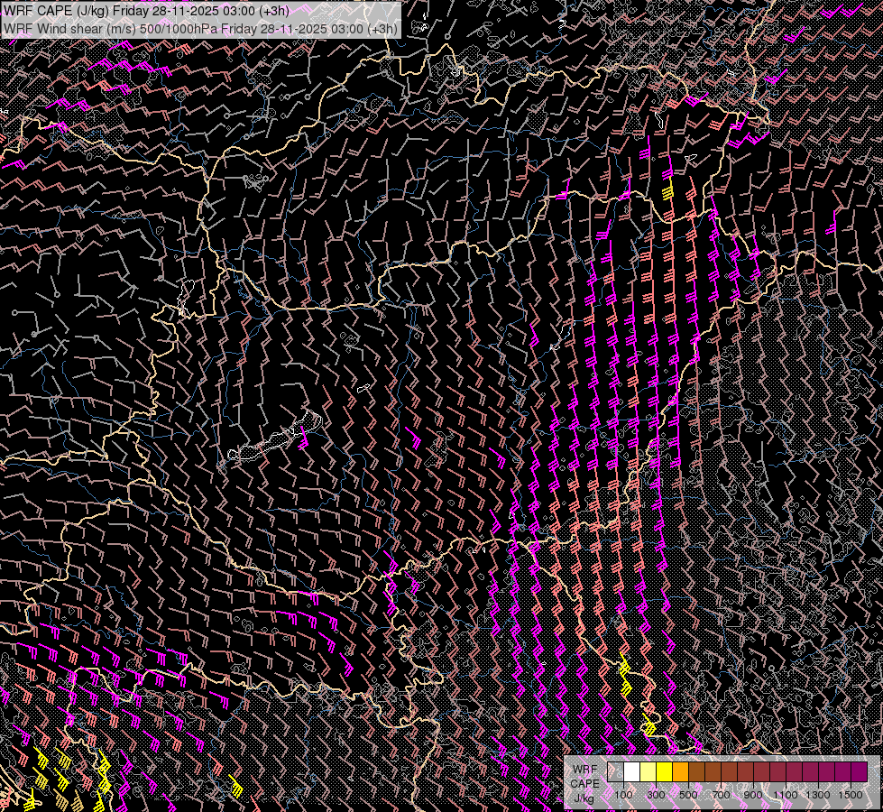Click the orange swatch in the CAPE legend
This screenshot has height=812, width=883.
point(680,772)
